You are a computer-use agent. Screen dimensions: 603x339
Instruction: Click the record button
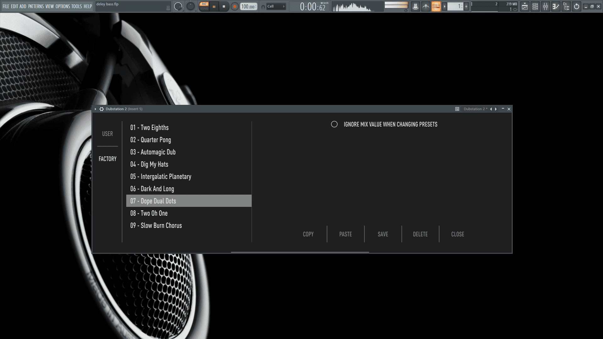tap(235, 6)
